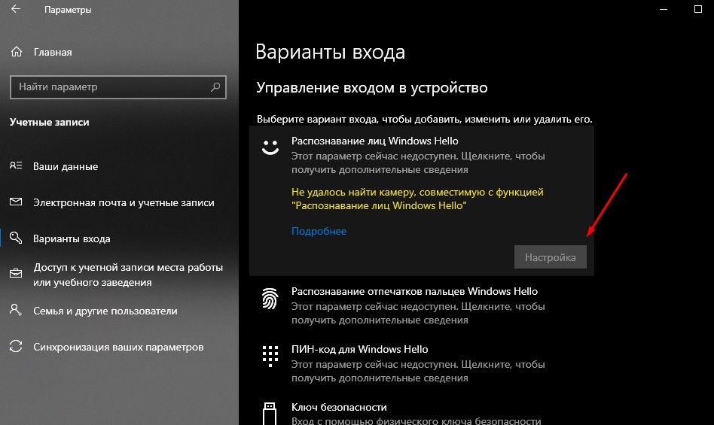Select Семья и другие пользователи

coord(105,311)
